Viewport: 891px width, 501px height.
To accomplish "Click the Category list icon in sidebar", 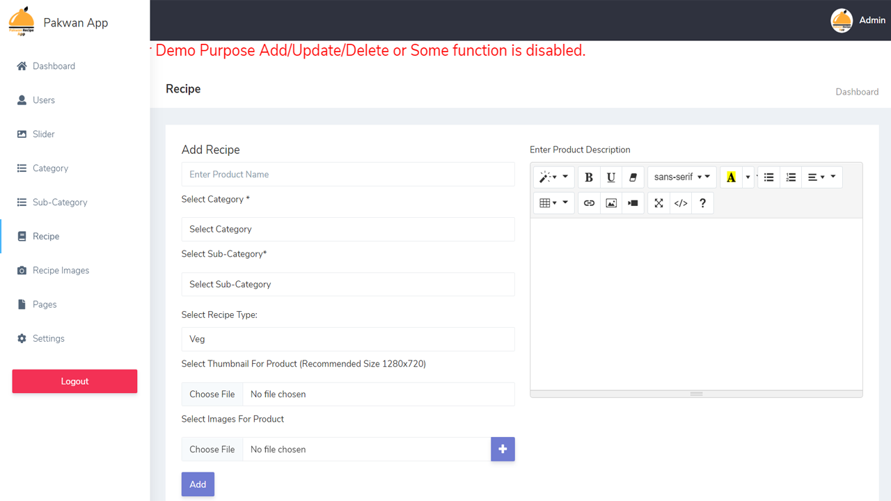I will point(22,168).
